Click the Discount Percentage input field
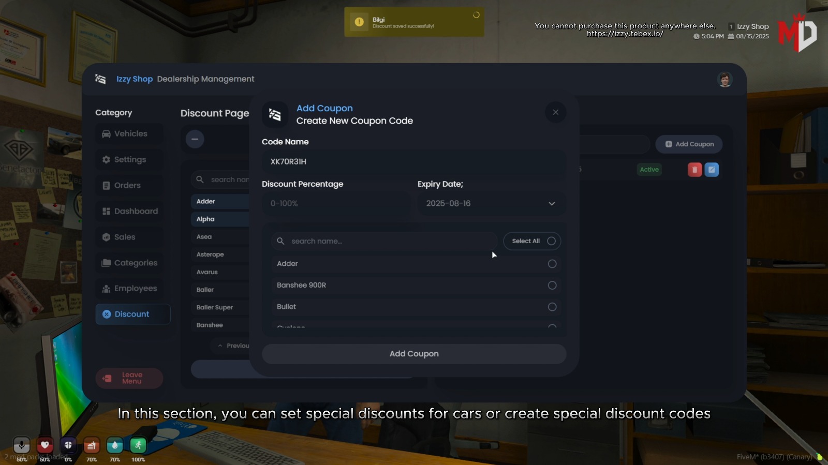Screen dimensions: 828x465 pyautogui.click(x=335, y=204)
